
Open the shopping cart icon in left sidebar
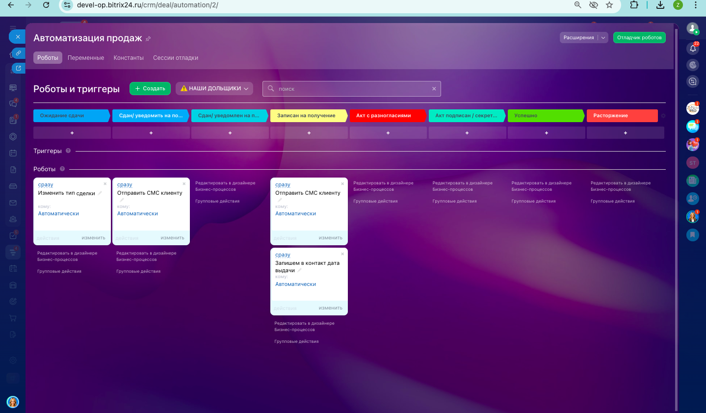(13, 318)
